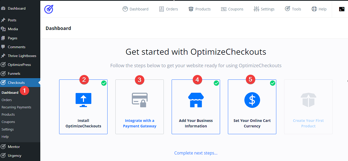Image resolution: width=348 pixels, height=161 pixels.
Task: Click the Complete next steps link
Action: (x=196, y=153)
